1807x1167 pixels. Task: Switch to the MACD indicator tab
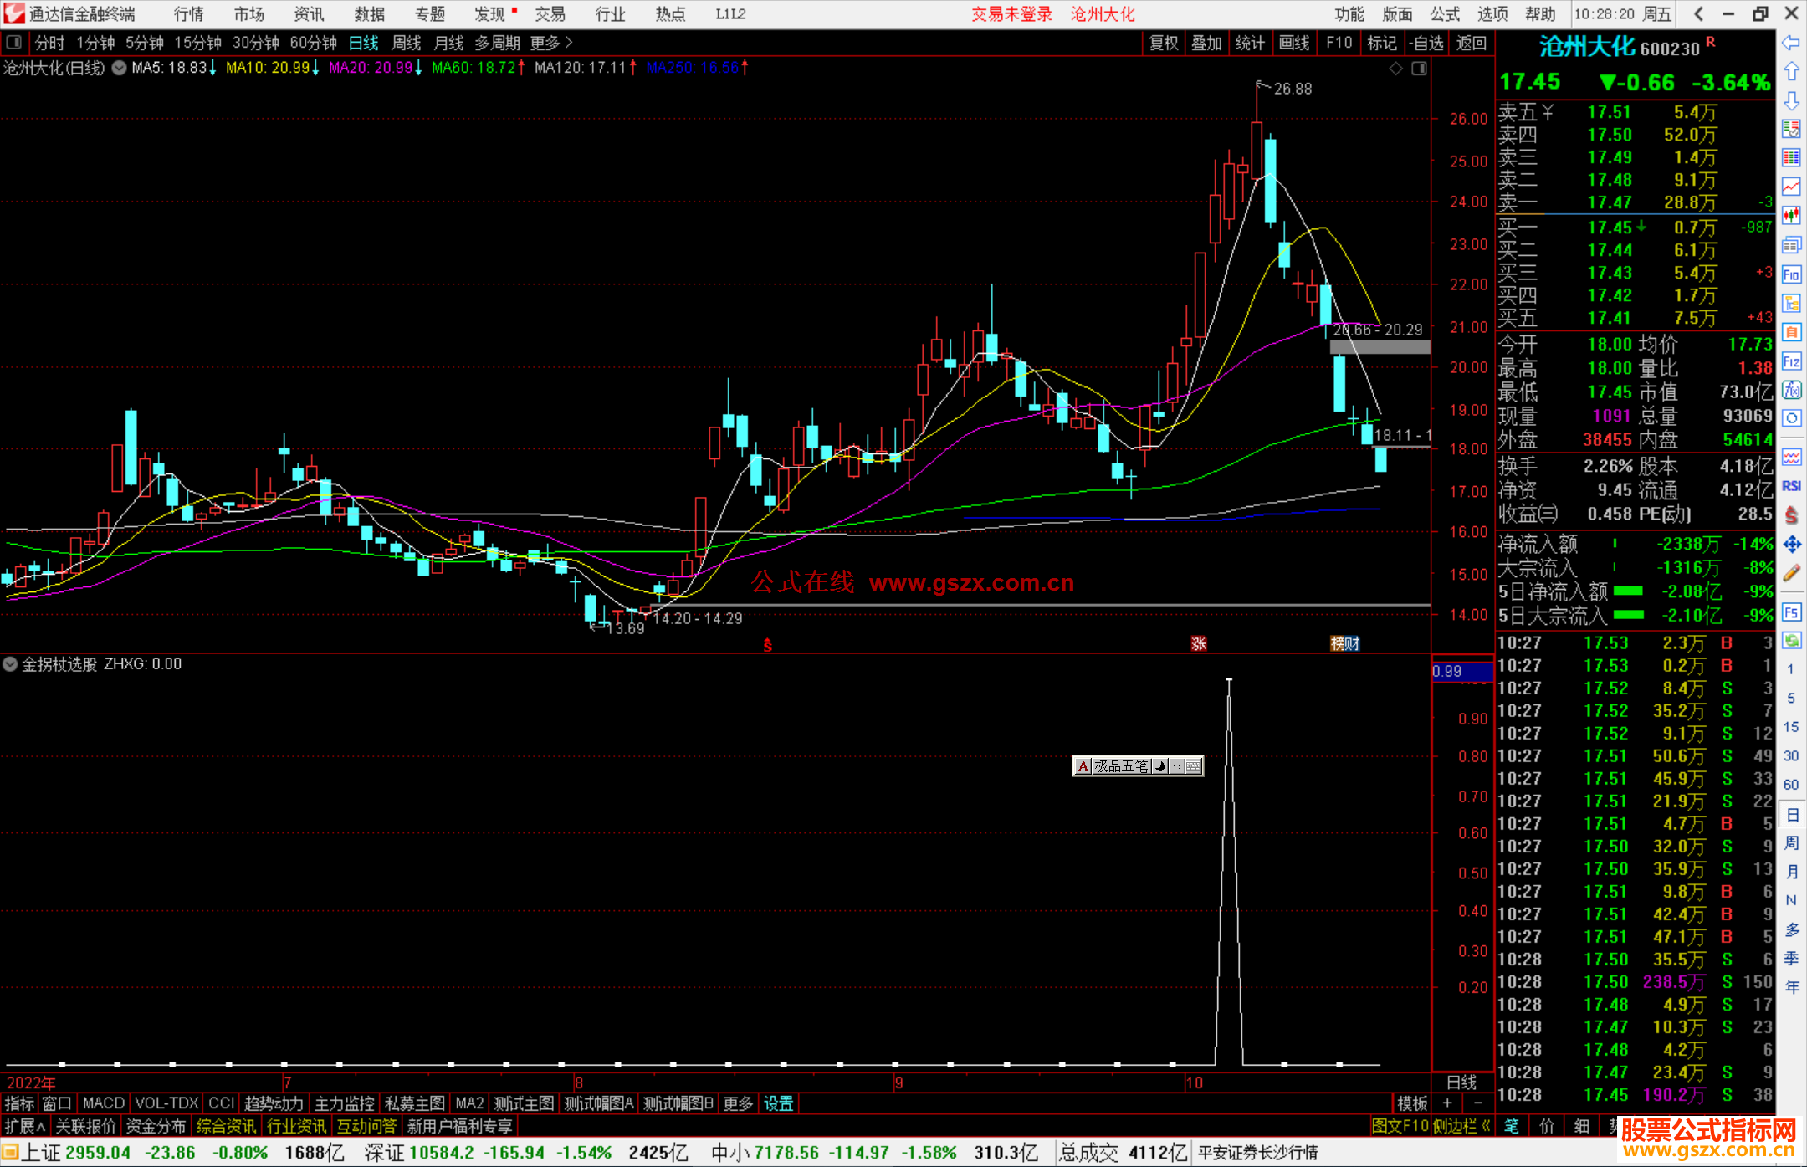click(x=103, y=1103)
